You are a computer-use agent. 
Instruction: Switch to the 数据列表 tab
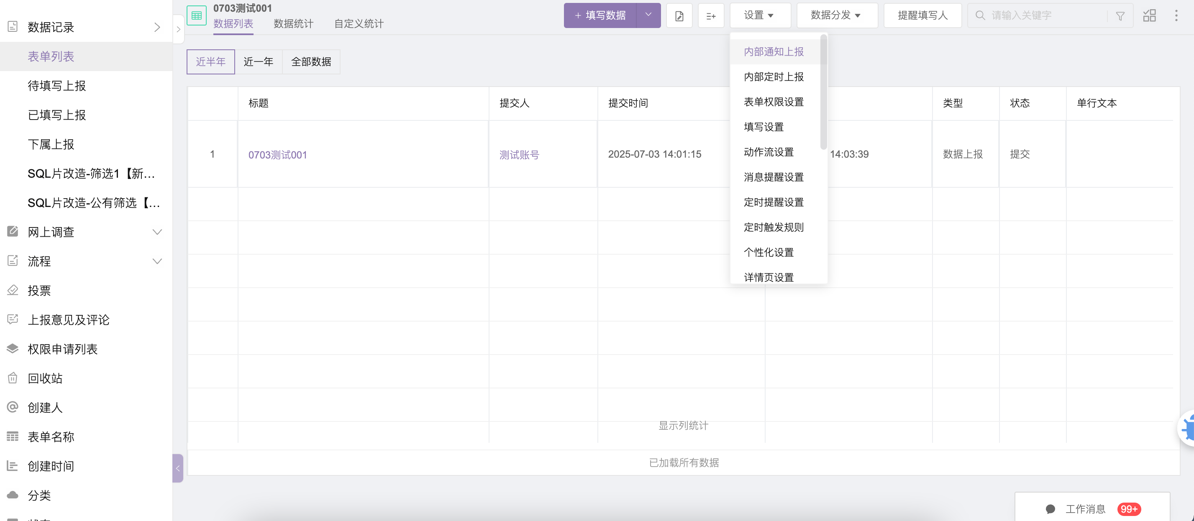point(233,23)
